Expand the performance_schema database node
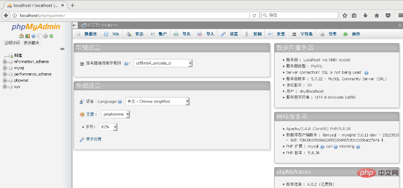The image size is (403, 188). pos(4,74)
